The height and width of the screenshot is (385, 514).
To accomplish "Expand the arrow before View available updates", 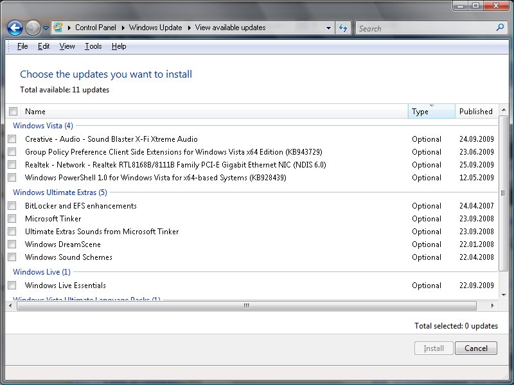I will (189, 28).
